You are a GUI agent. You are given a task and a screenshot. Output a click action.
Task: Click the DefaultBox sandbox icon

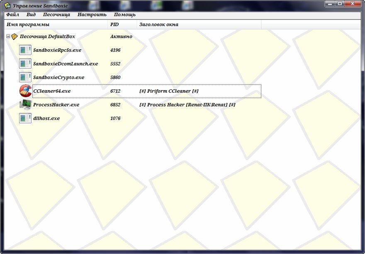(15, 36)
